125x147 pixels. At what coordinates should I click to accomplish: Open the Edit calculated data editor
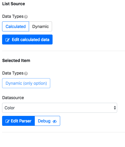tap(27, 39)
